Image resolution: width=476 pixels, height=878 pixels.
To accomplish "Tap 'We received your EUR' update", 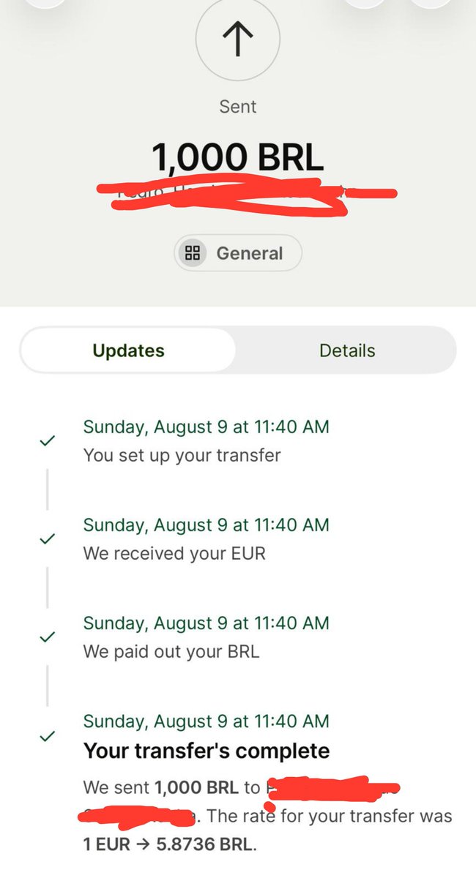I will coord(174,554).
